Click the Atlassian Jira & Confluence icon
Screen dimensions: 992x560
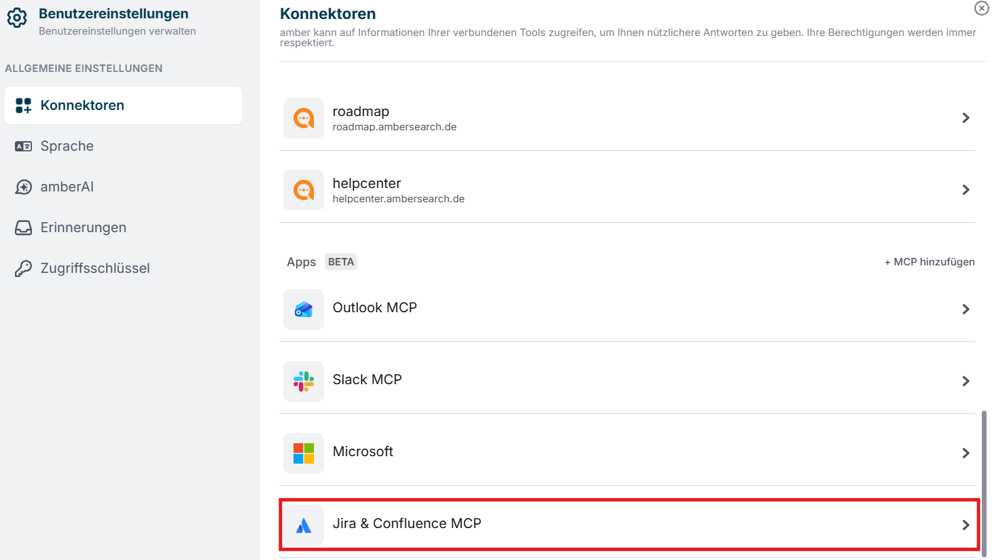304,525
